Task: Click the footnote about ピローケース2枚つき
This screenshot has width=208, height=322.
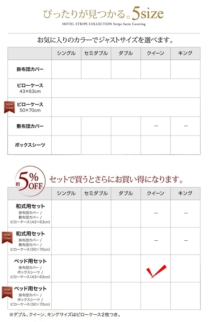Action: pyautogui.click(x=65, y=315)
